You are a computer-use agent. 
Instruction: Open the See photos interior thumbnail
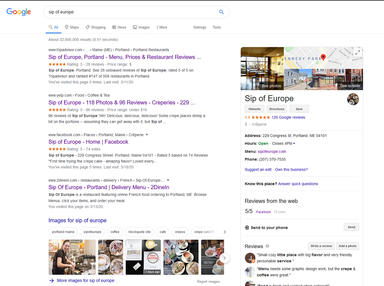click(x=262, y=69)
